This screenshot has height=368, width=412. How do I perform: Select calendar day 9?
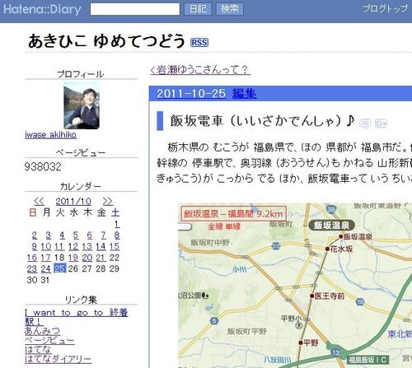click(35, 246)
